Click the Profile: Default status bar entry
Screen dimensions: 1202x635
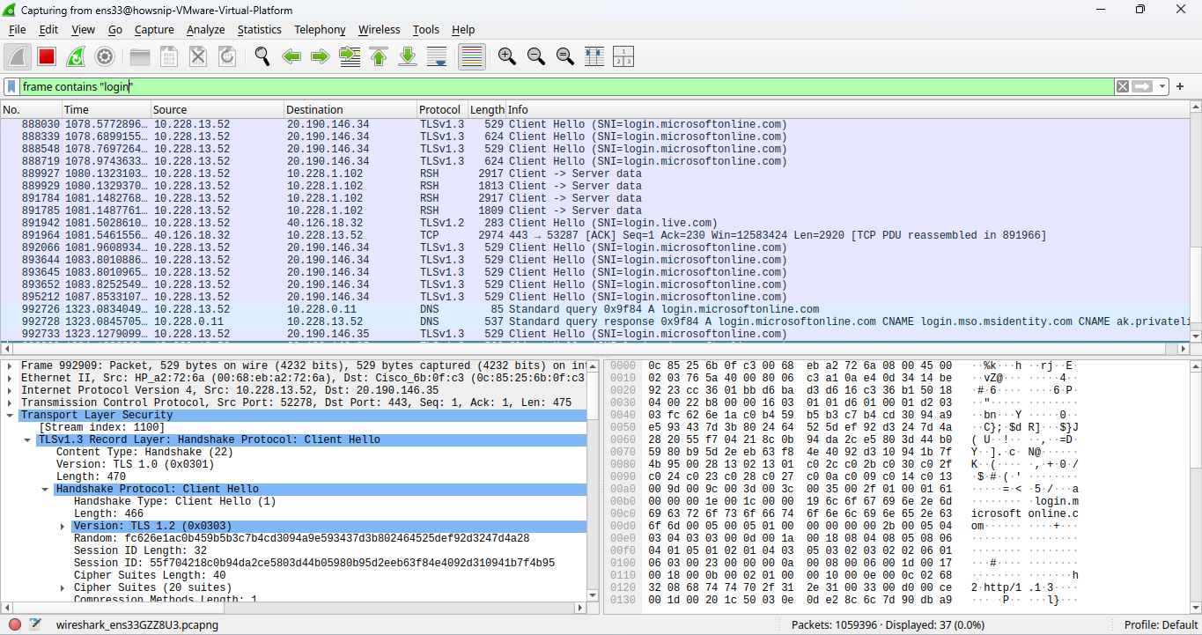pyautogui.click(x=1161, y=625)
